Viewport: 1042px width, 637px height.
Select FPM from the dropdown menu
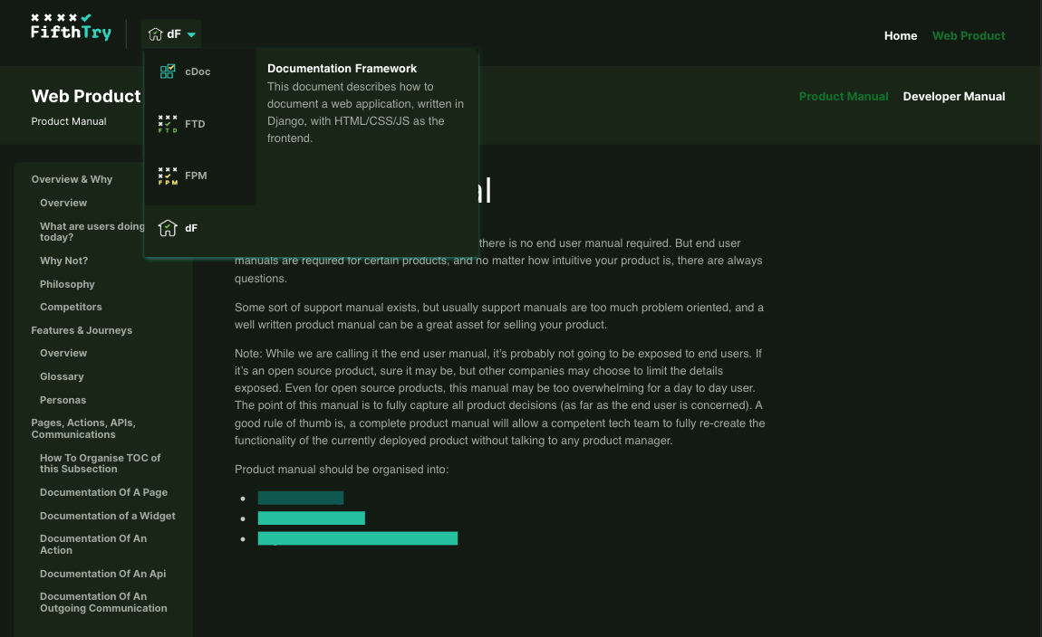click(x=200, y=176)
